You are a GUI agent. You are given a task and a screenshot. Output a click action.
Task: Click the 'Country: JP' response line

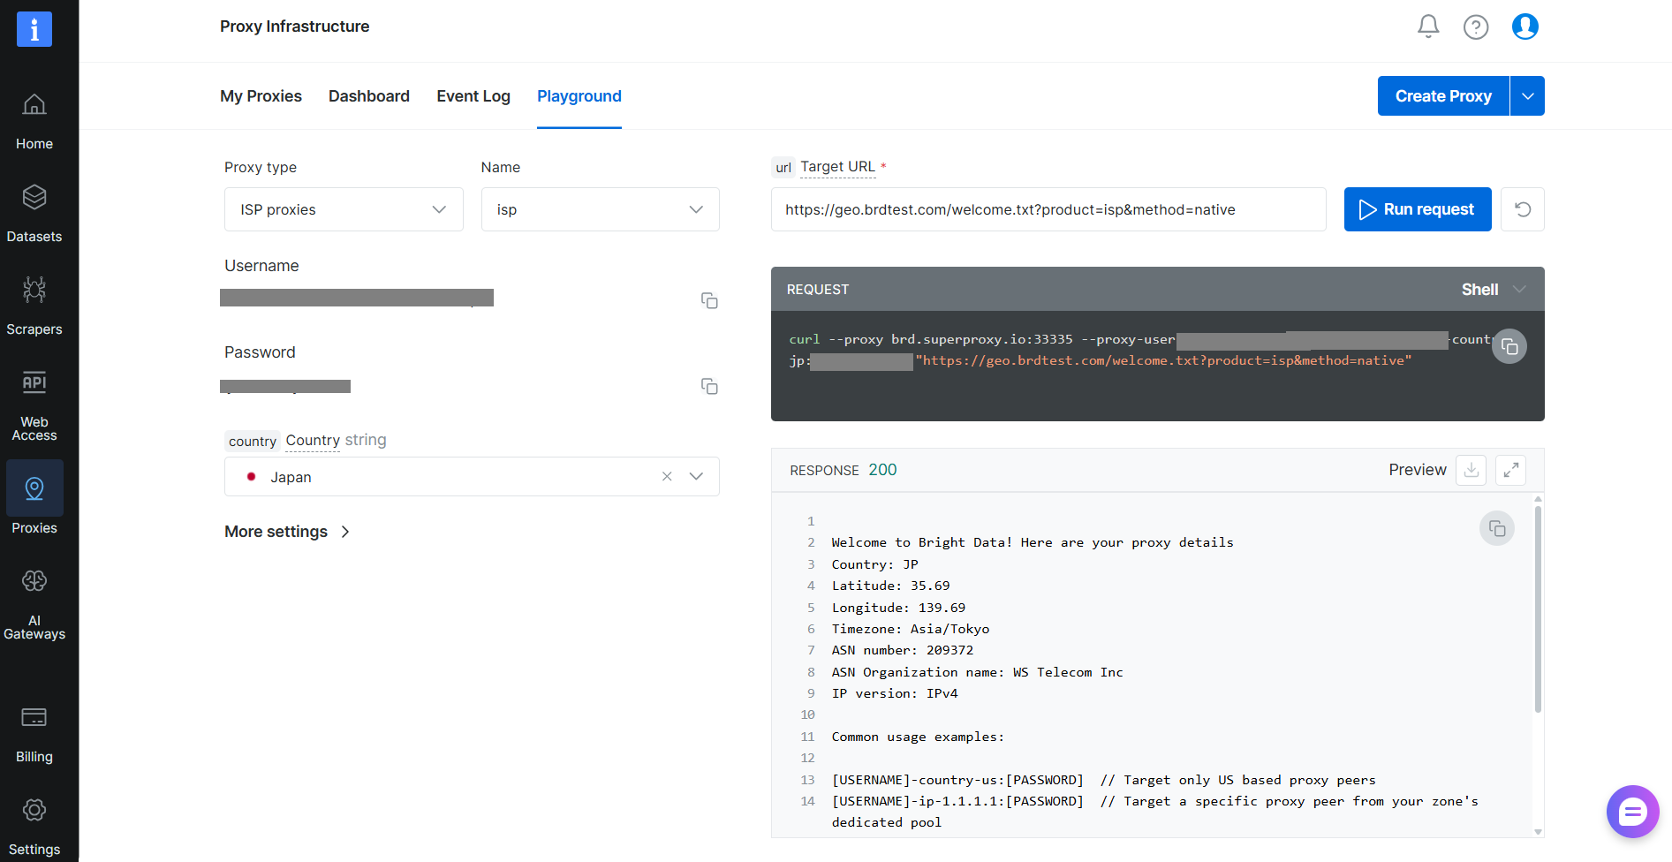coord(875,564)
